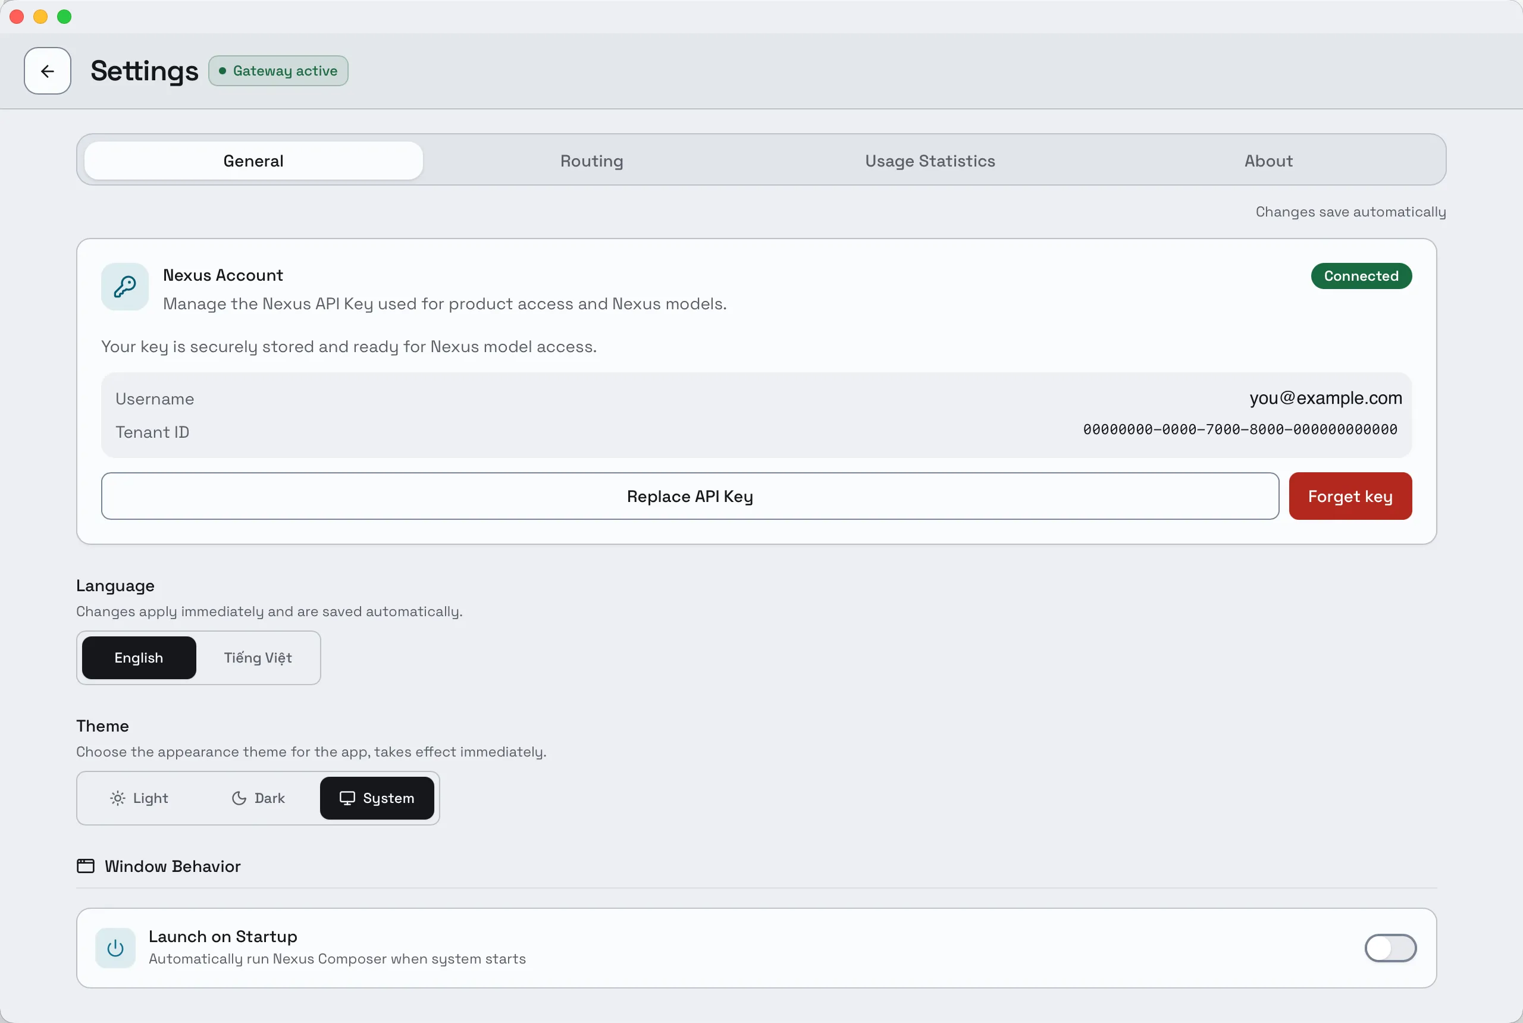Click the Gateway active status badge
This screenshot has height=1023, width=1523.
pyautogui.click(x=278, y=70)
